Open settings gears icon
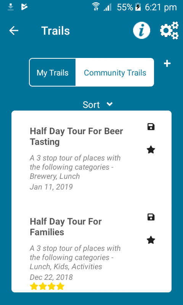 169,30
